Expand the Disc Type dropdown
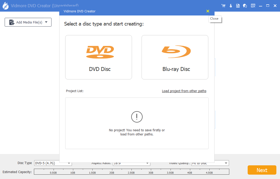The width and height of the screenshot is (280, 179). click(69, 163)
